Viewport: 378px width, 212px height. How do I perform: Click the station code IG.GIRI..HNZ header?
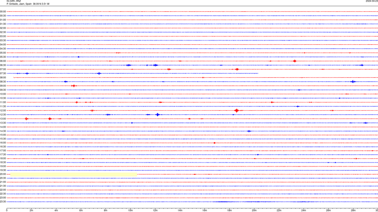click(x=14, y=1)
